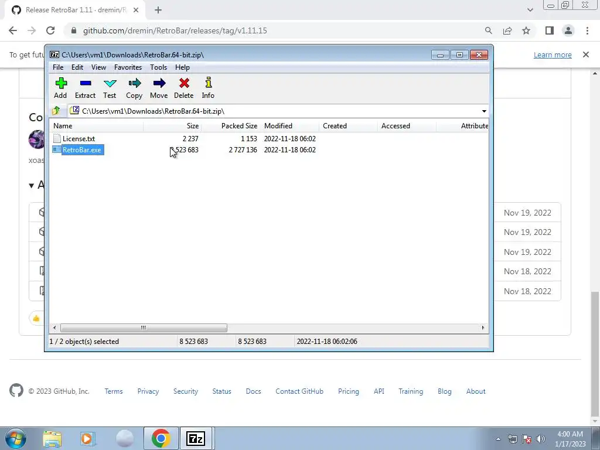
Task: Open Chrome three-dot menu
Action: [587, 30]
